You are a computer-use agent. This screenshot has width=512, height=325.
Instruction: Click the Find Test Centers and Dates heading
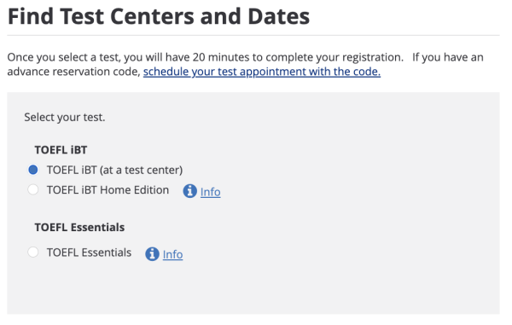(x=159, y=16)
